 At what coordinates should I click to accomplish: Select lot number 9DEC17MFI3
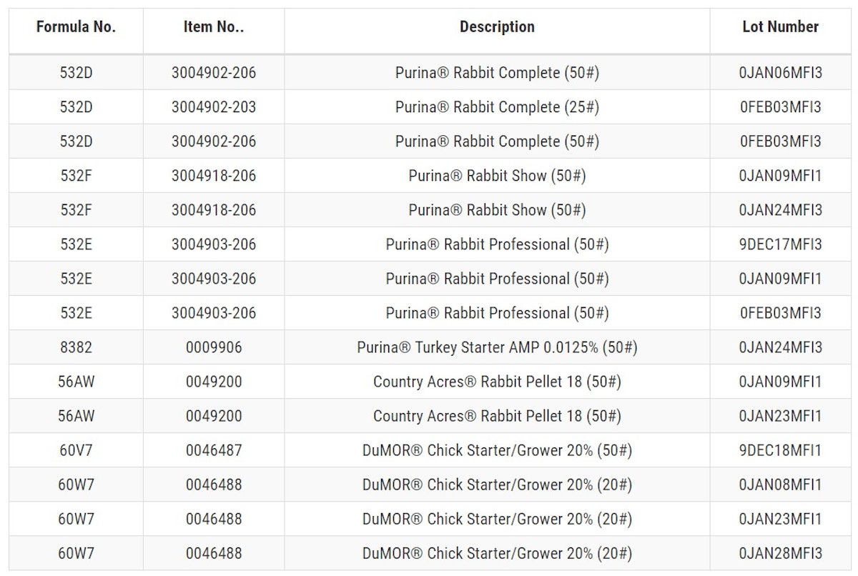pyautogui.click(x=781, y=244)
